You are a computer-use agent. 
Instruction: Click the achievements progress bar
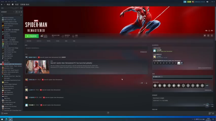[x=183, y=78]
